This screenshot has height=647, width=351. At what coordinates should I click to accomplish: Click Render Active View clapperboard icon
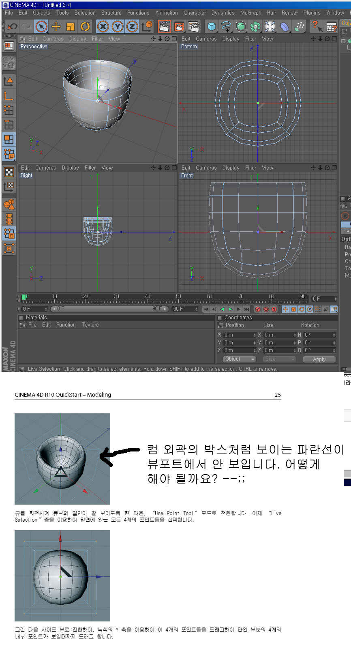(x=164, y=26)
